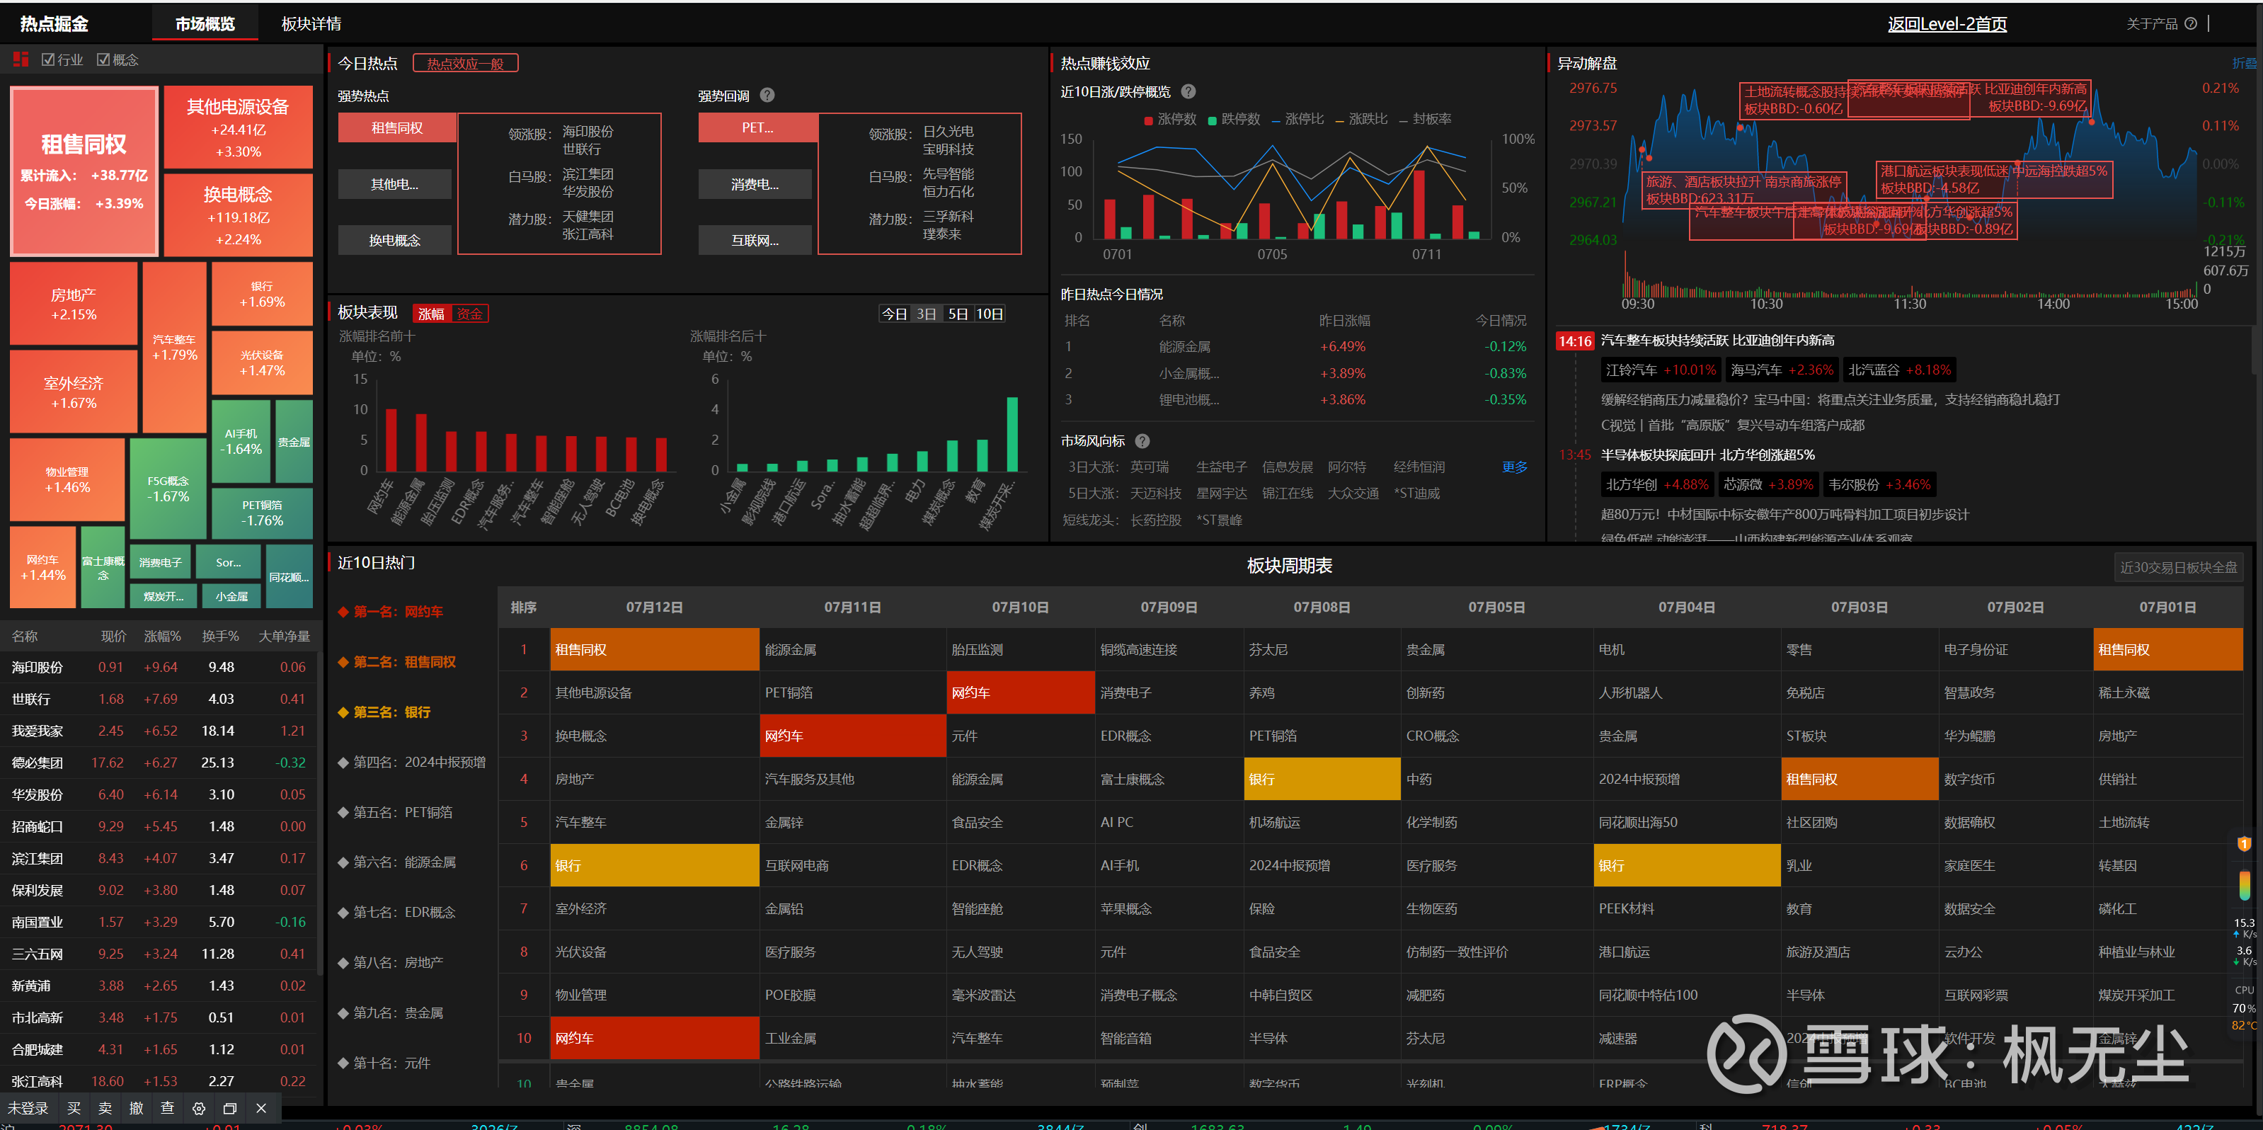Click the red treemap layout icon

[x=21, y=59]
